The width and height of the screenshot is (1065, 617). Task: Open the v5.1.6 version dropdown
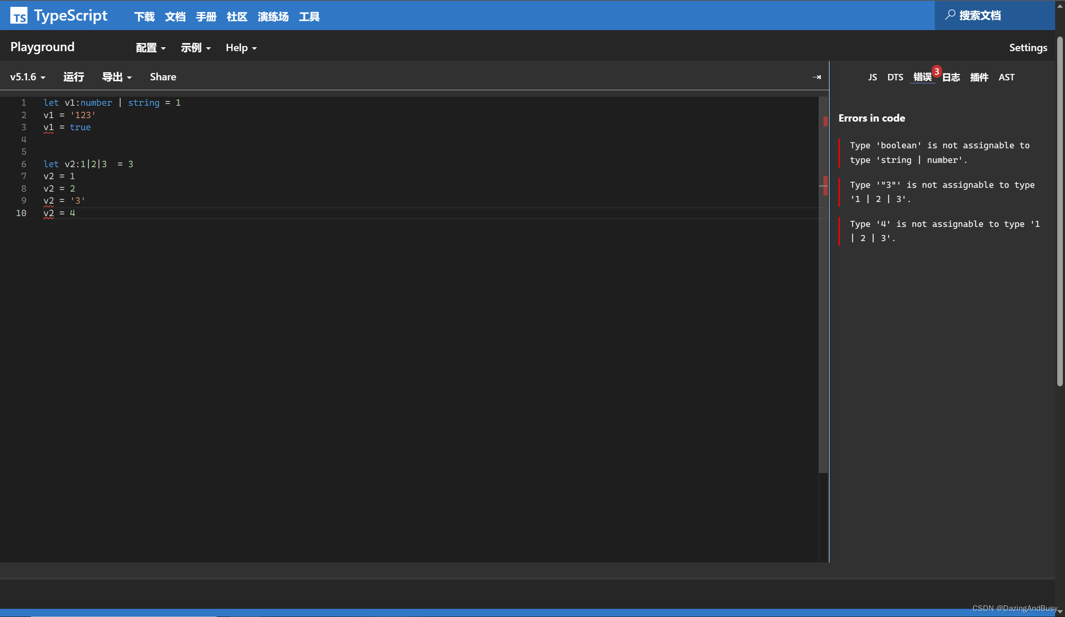[x=28, y=77]
